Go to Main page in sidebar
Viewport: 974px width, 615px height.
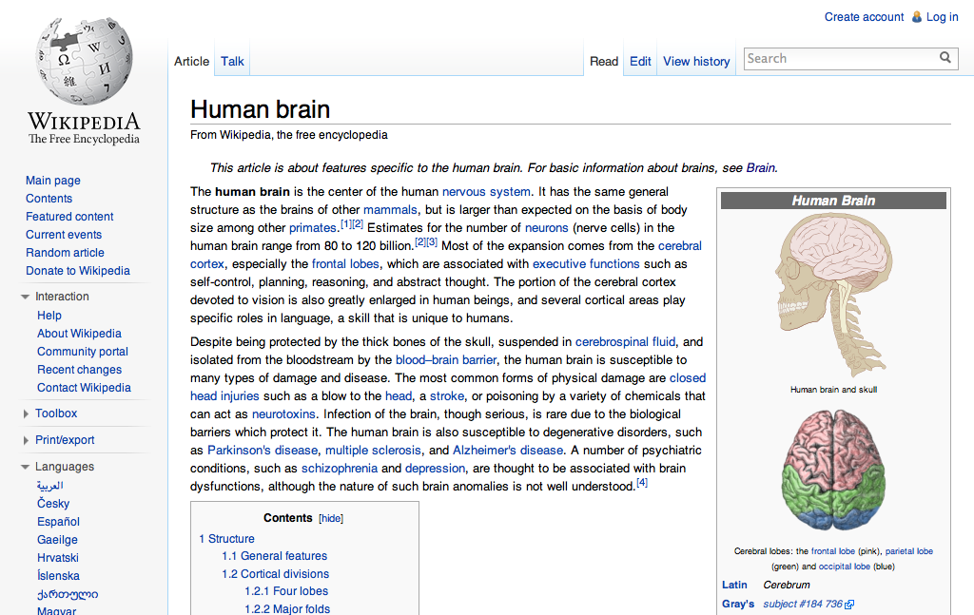(53, 181)
